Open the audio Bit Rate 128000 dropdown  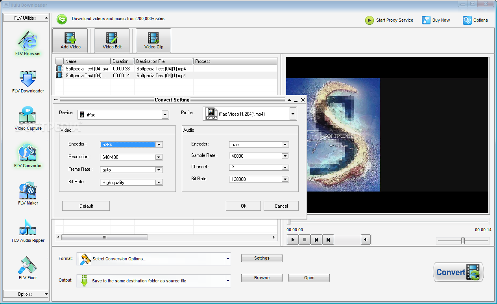click(285, 179)
